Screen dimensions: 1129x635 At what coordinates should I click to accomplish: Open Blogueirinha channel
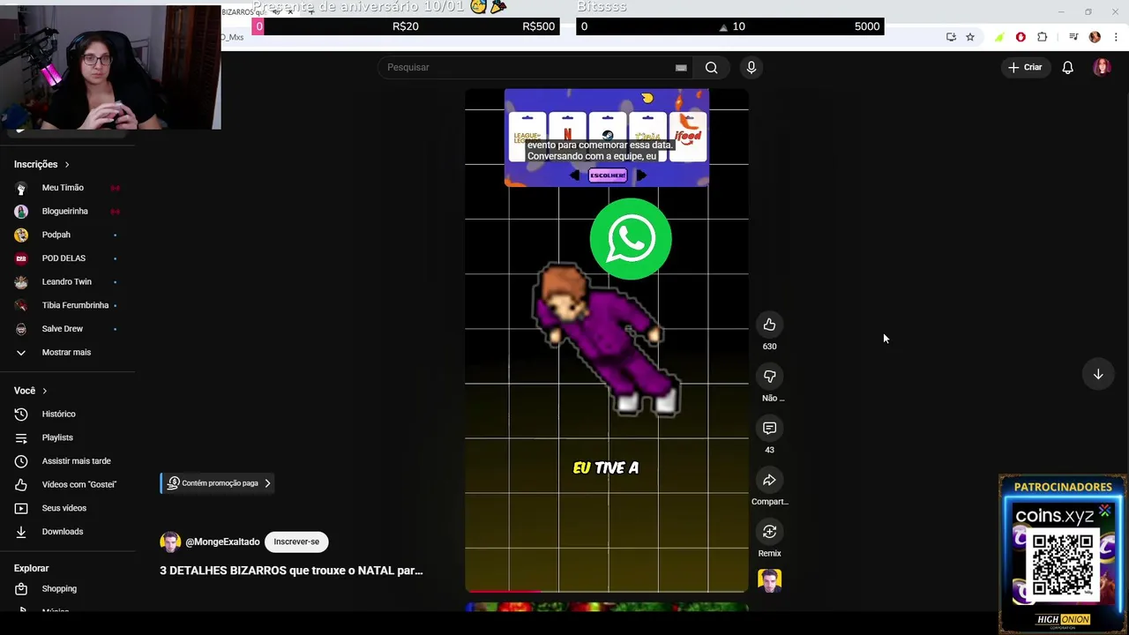67,212
